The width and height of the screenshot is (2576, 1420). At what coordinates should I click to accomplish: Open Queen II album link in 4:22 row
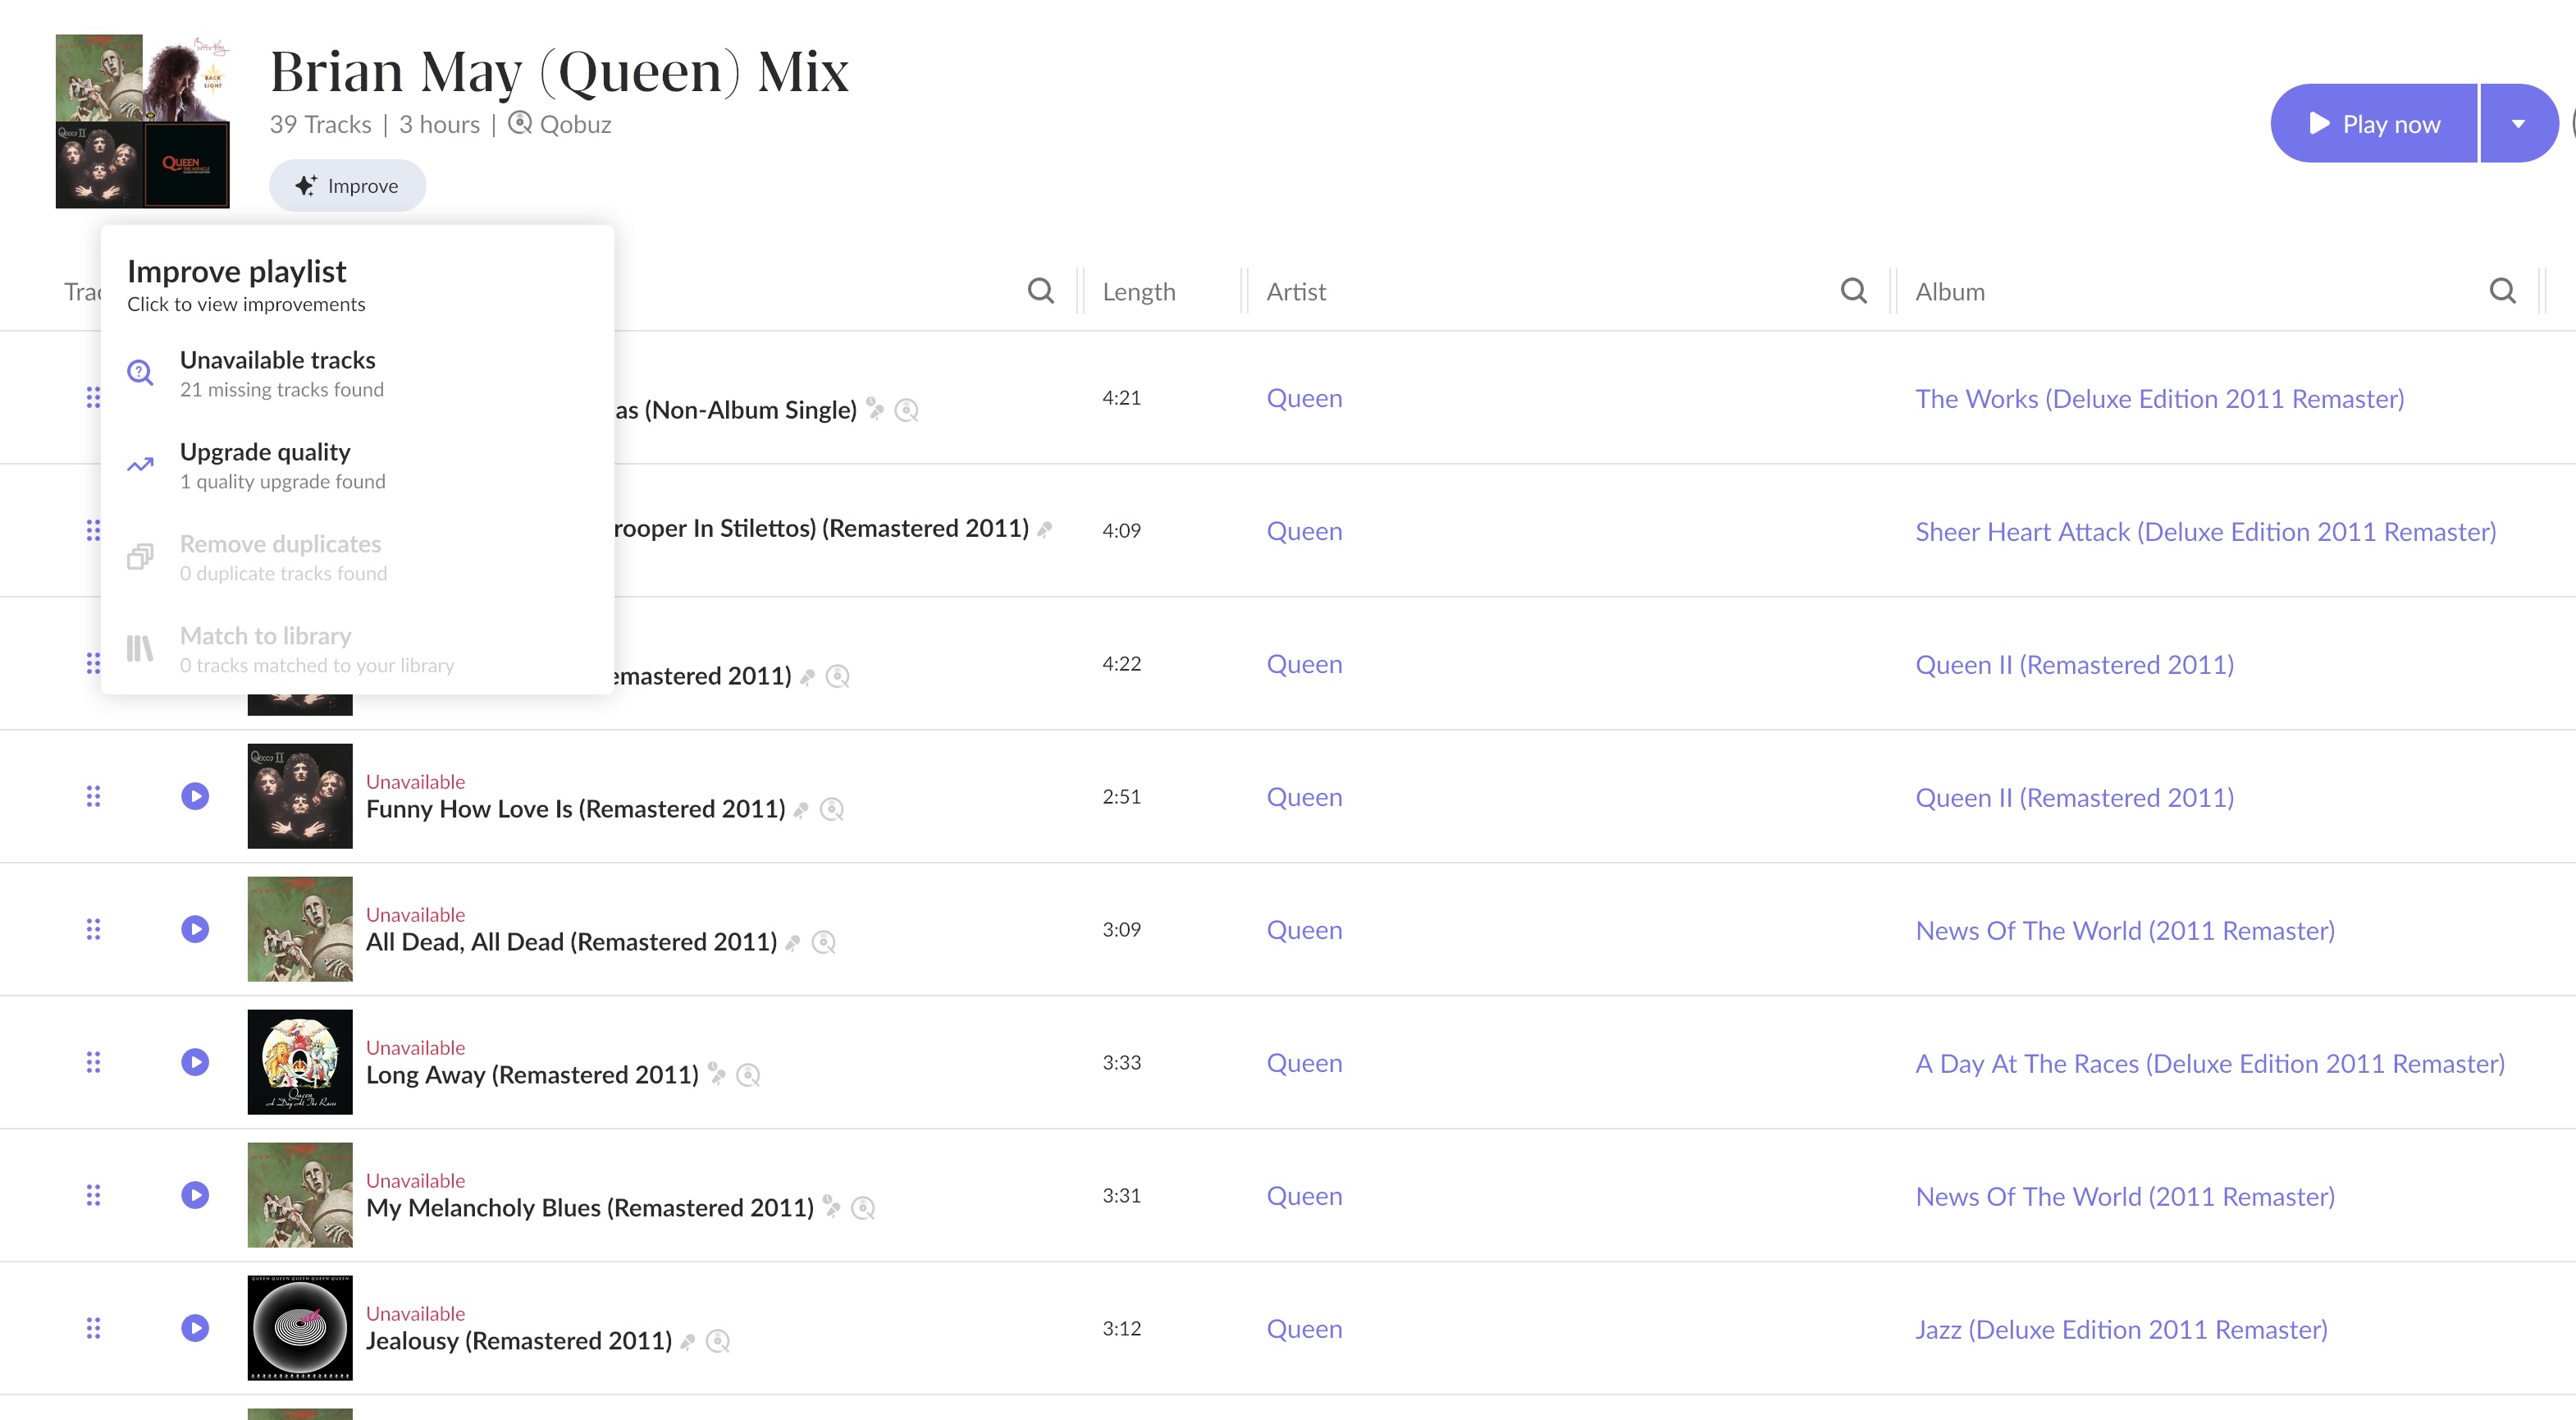[x=2075, y=666]
